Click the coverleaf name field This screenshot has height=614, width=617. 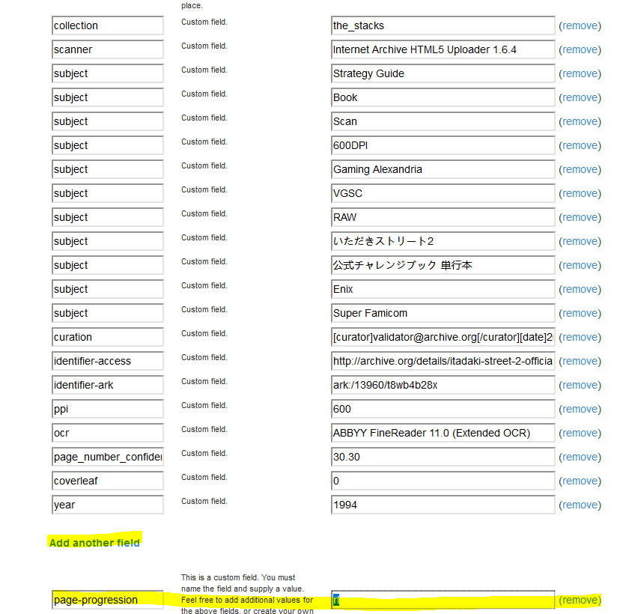tap(108, 481)
